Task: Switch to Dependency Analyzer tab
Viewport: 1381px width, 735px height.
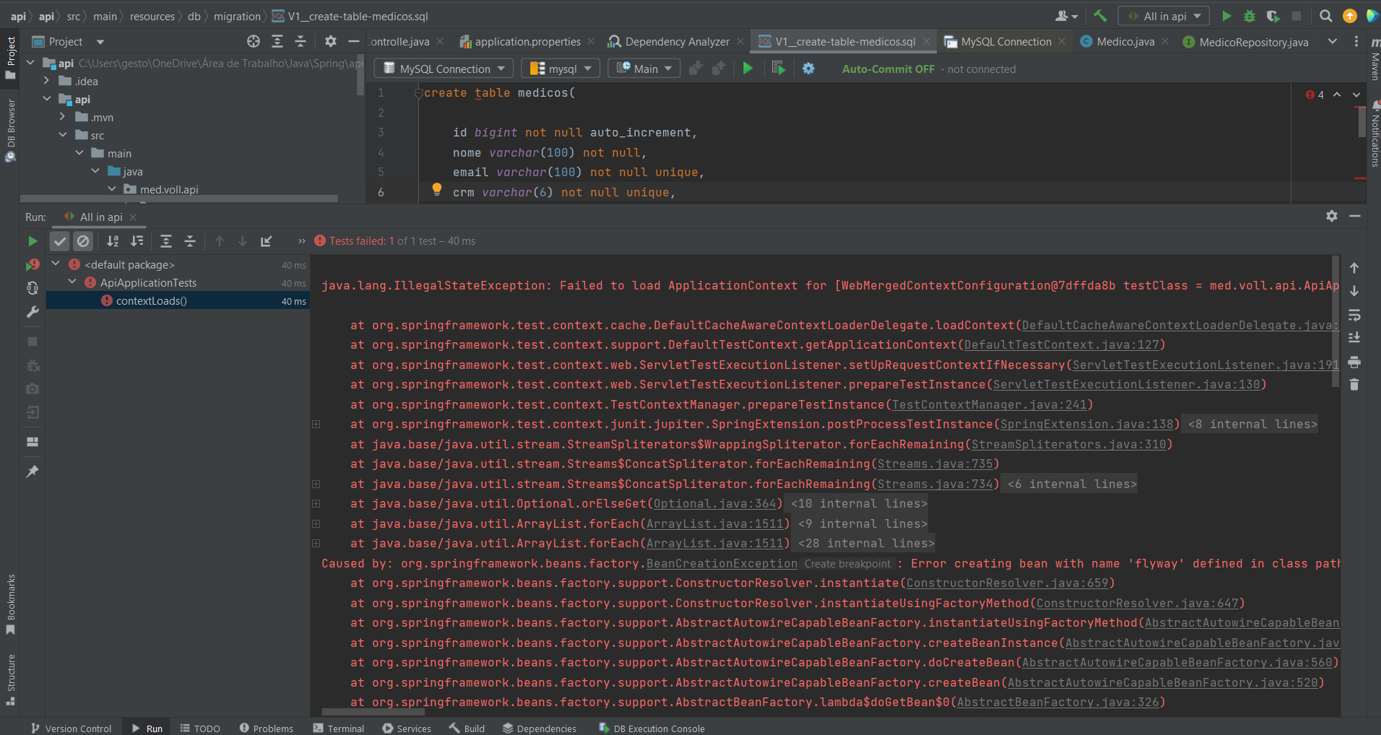Action: (x=676, y=42)
